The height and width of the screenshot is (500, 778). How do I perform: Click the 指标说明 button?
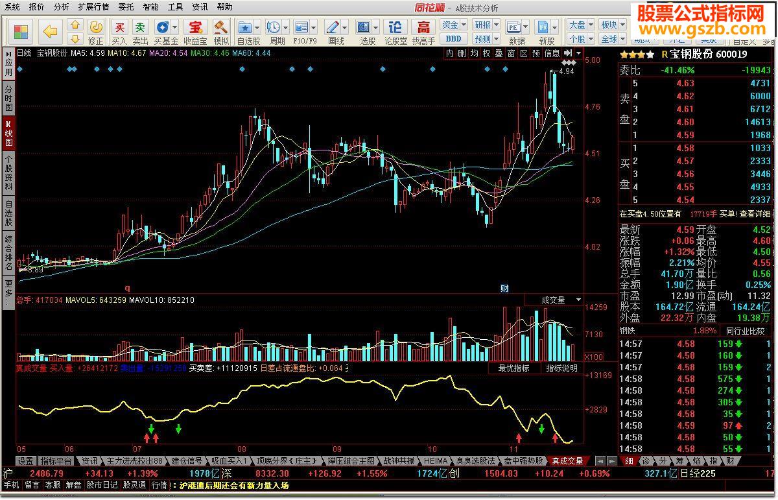tap(561, 368)
